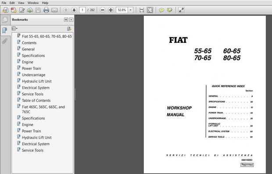Viewport: 272px width, 174px height.
Task: Select the second Engine bookmark below 765C
Action: 27,125
